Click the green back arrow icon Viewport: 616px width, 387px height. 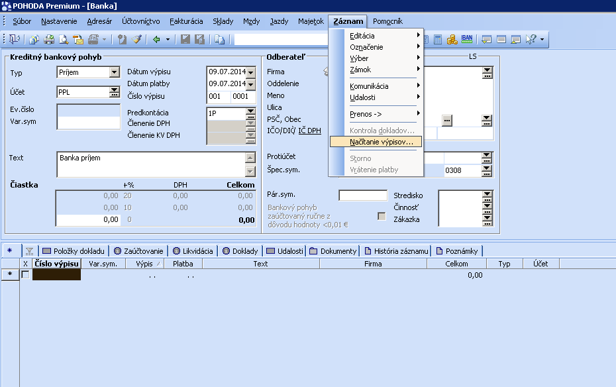coord(156,39)
